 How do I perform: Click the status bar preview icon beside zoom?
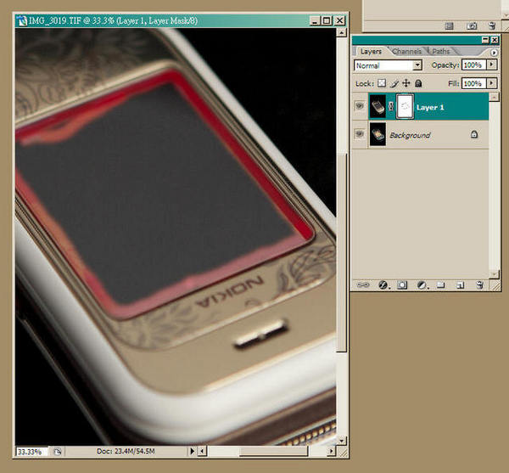point(58,452)
